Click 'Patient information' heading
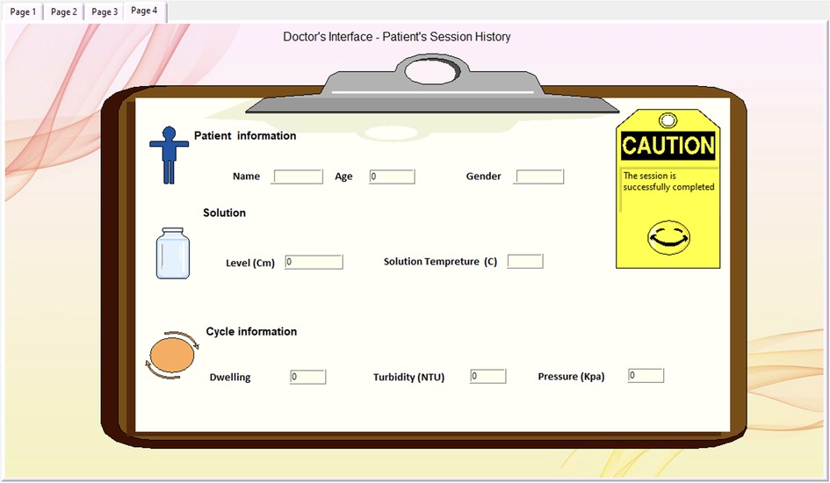 (245, 135)
